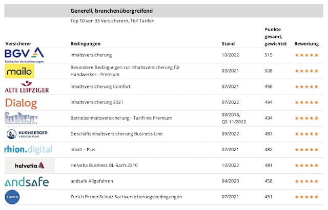Image resolution: width=328 pixels, height=210 pixels.
Task: Open Inhaltsversicherung Comfort conditions text
Action: point(100,86)
